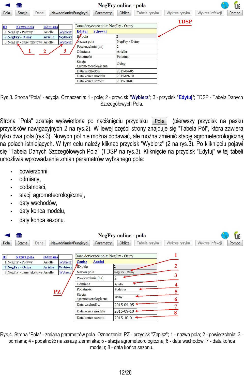This screenshot has height=375, width=244.
Task: Click the Zapisz link to save field parameters
Action: (x=82, y=262)
